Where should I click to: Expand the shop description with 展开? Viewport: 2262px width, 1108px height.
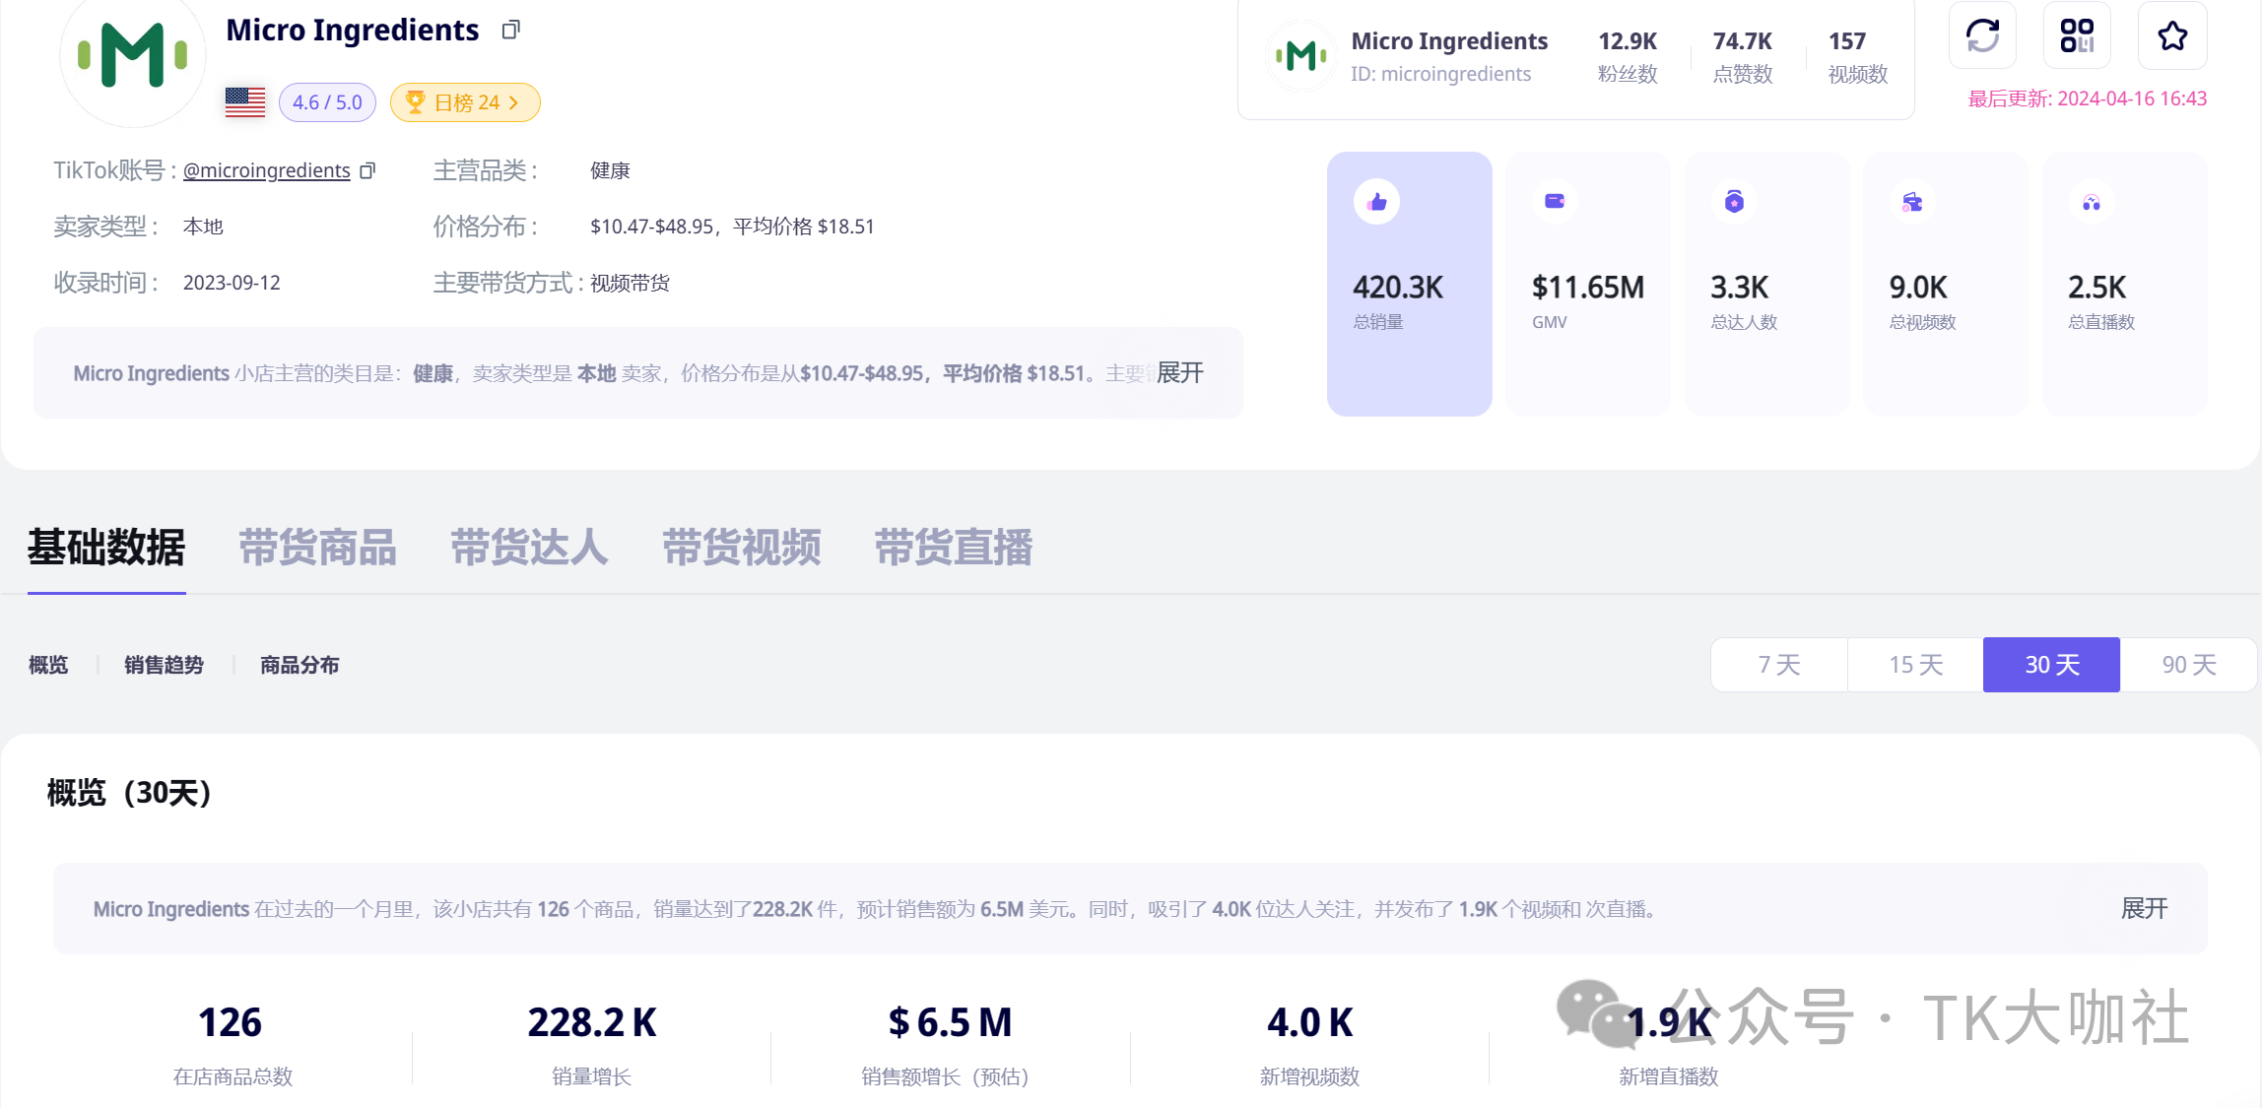click(1180, 372)
